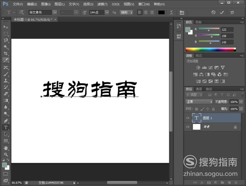Screen dimensions: 246x186
Task: Select the Clone Stamp tool
Action: [6, 81]
